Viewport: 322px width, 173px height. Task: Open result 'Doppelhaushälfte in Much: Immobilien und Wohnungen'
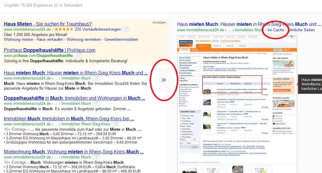coord(75,98)
